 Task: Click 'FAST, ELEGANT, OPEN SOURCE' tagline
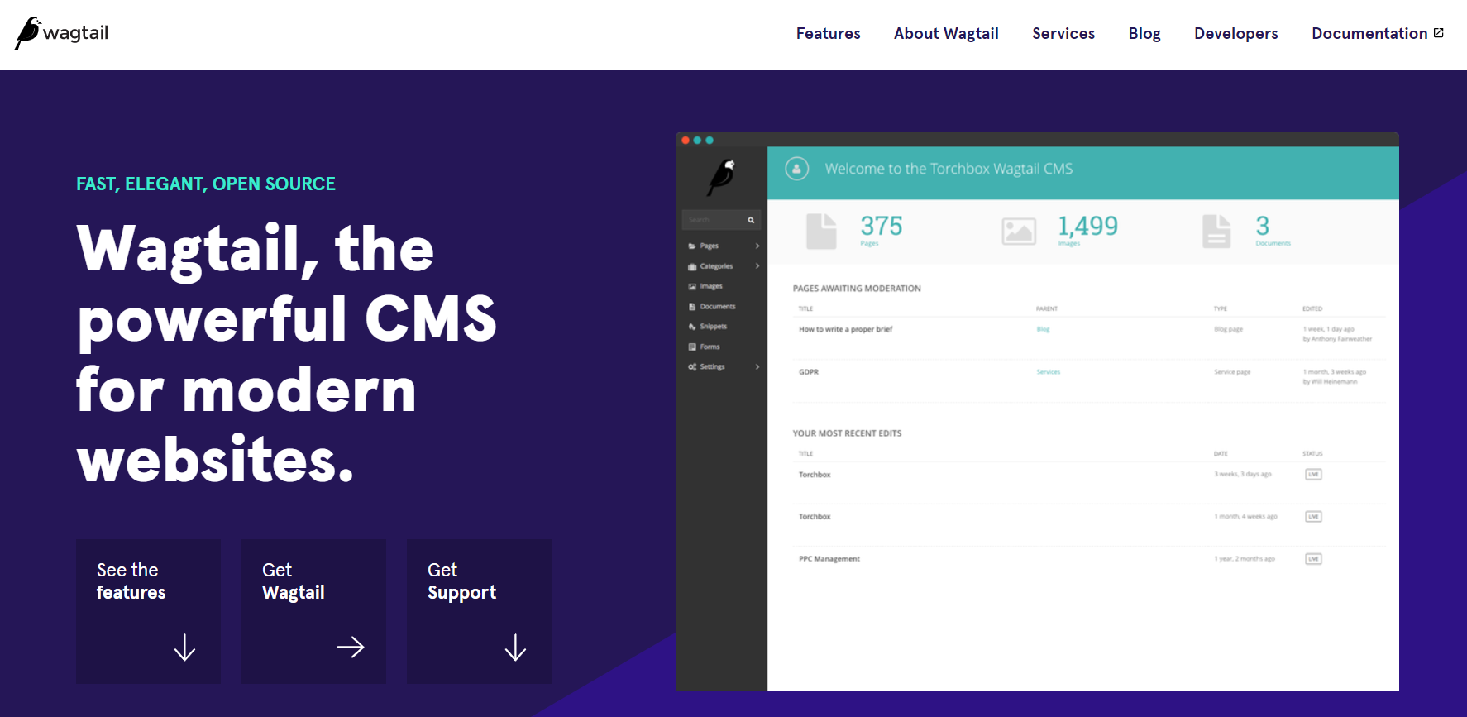pyautogui.click(x=206, y=184)
